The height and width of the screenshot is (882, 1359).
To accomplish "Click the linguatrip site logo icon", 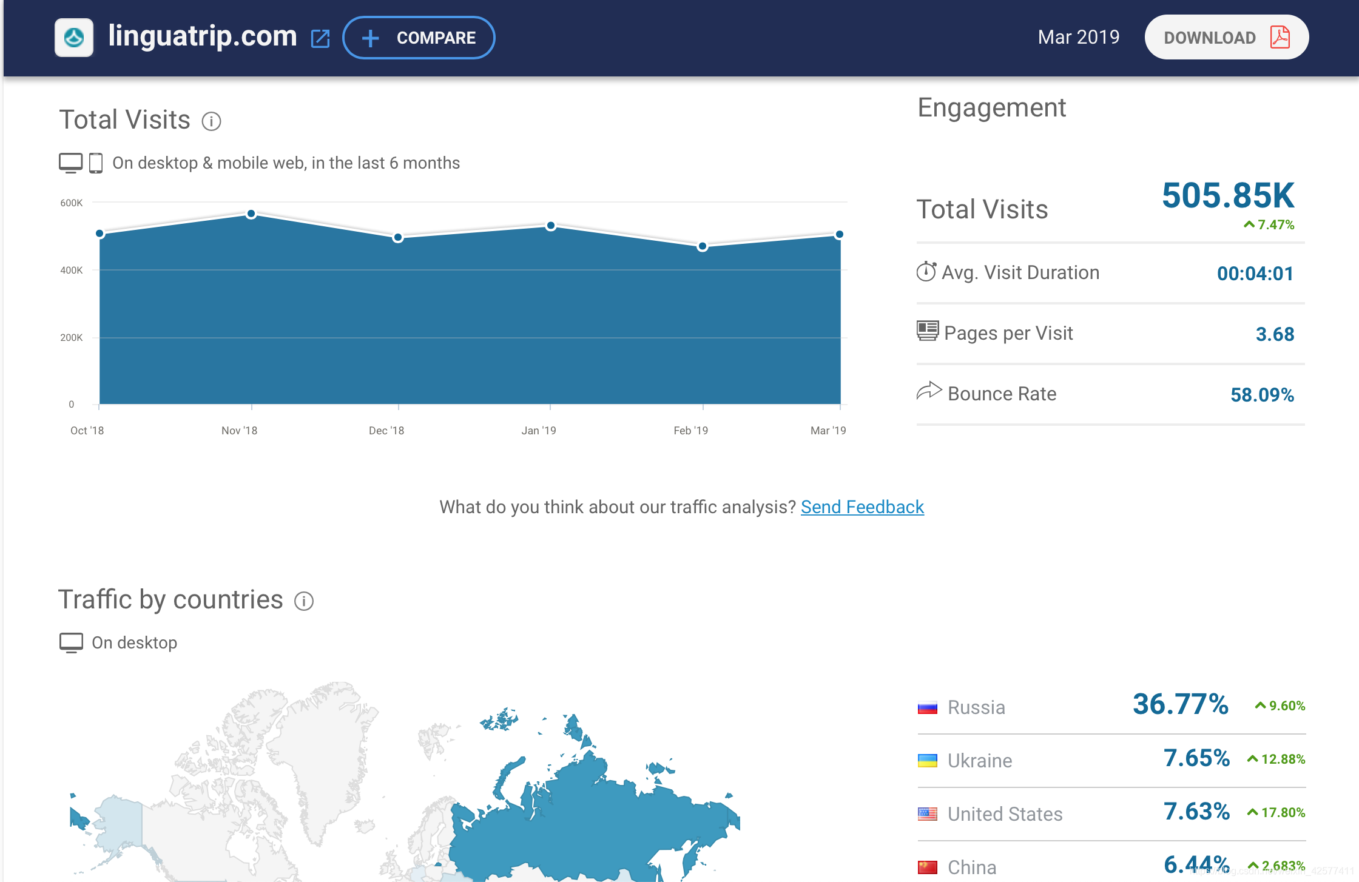I will 74,38.
